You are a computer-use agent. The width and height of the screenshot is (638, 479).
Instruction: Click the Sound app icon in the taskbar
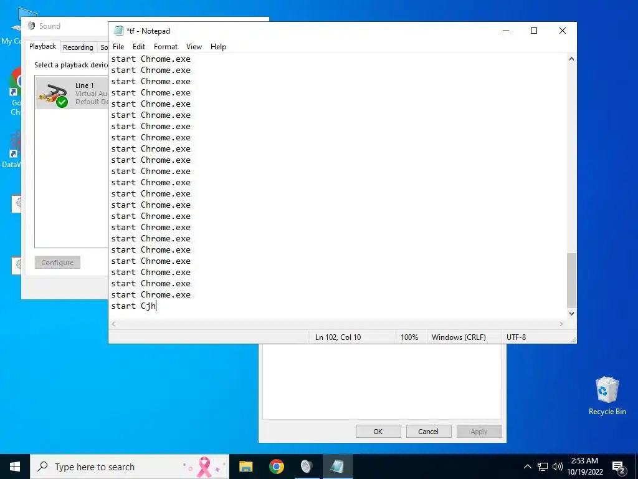click(x=307, y=467)
